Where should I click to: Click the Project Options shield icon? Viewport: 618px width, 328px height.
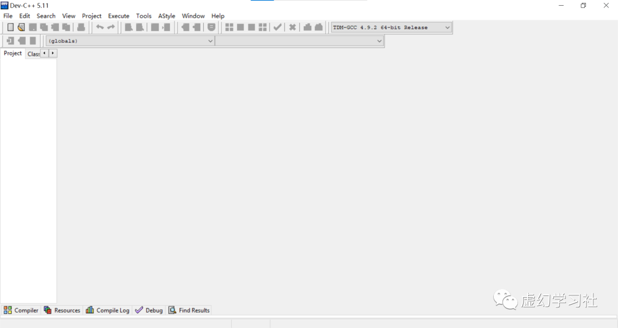pyautogui.click(x=212, y=27)
